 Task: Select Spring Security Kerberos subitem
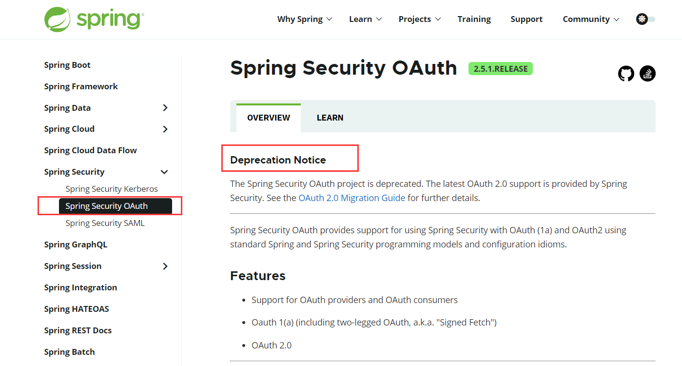[112, 189]
